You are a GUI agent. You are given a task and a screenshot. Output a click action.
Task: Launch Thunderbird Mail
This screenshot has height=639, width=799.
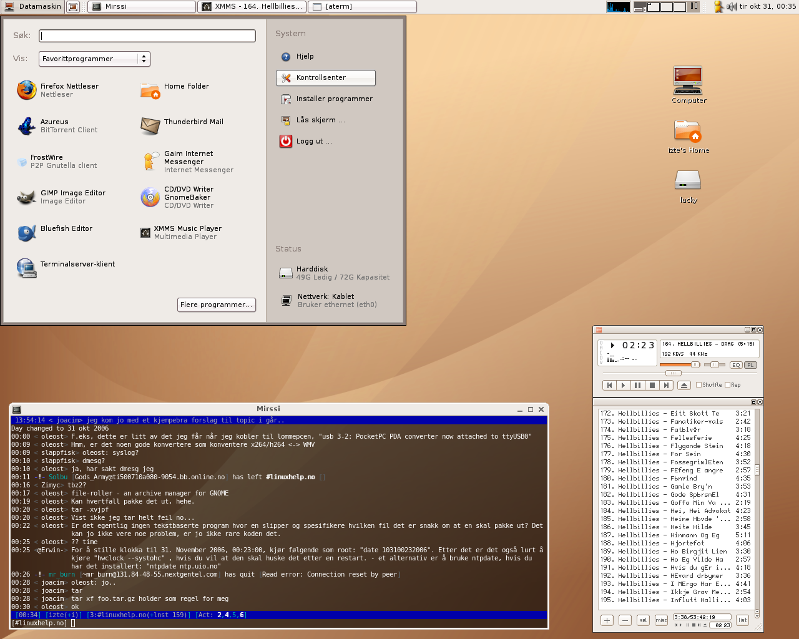coord(182,126)
